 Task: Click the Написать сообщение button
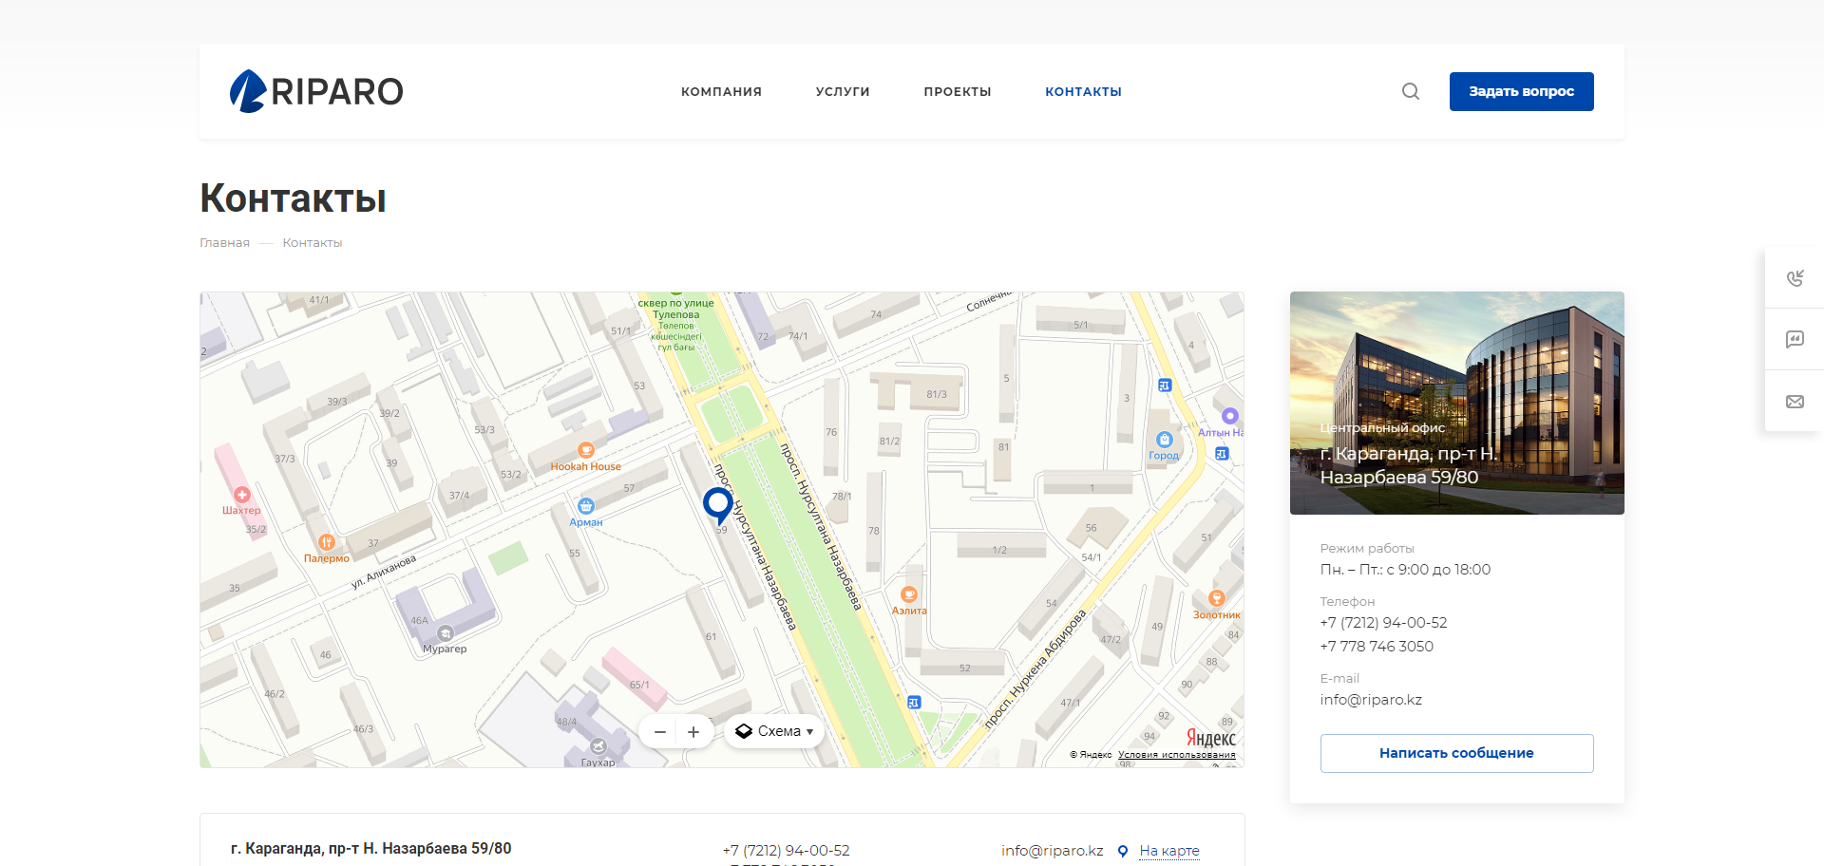click(1456, 753)
